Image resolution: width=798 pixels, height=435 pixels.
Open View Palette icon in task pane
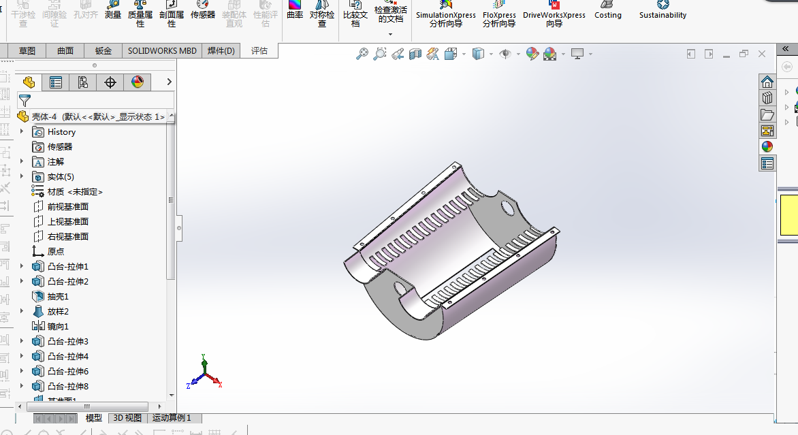click(x=767, y=131)
